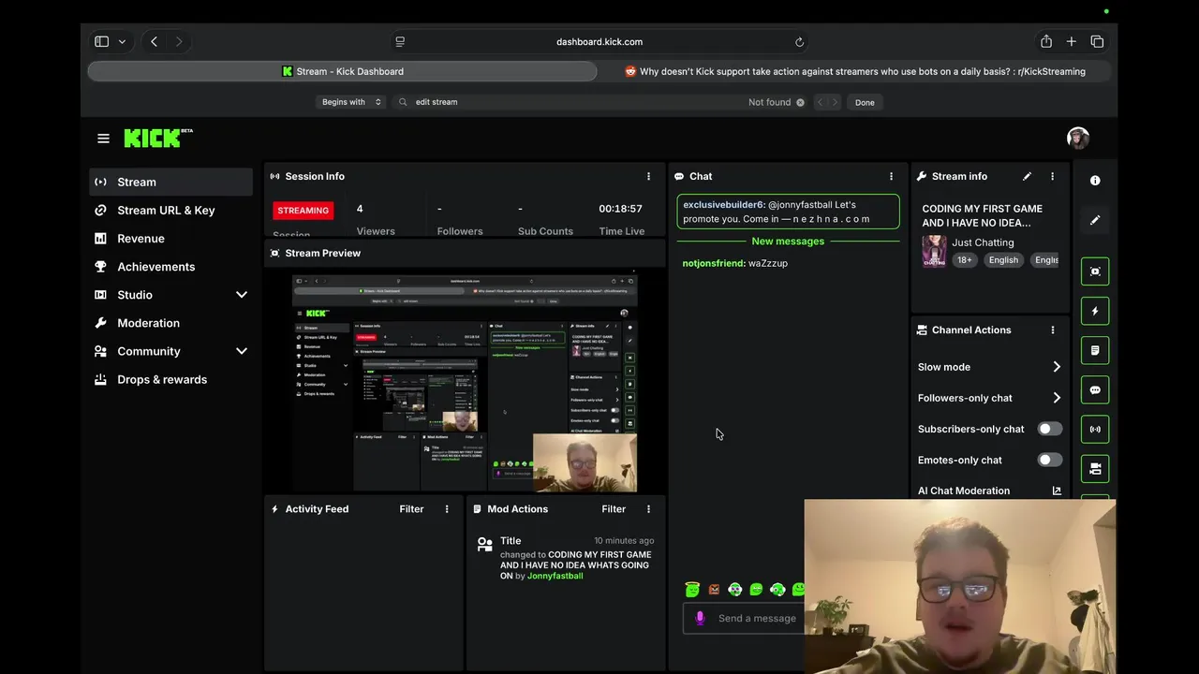
Task: Click the Safari address bar
Action: 599,41
